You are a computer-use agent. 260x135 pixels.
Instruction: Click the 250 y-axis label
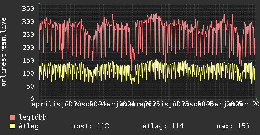(x=28, y=35)
